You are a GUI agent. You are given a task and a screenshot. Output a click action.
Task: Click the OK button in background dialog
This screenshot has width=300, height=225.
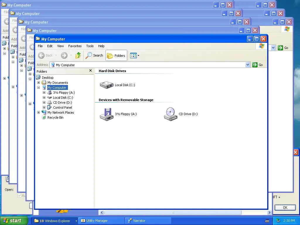pos(285,208)
